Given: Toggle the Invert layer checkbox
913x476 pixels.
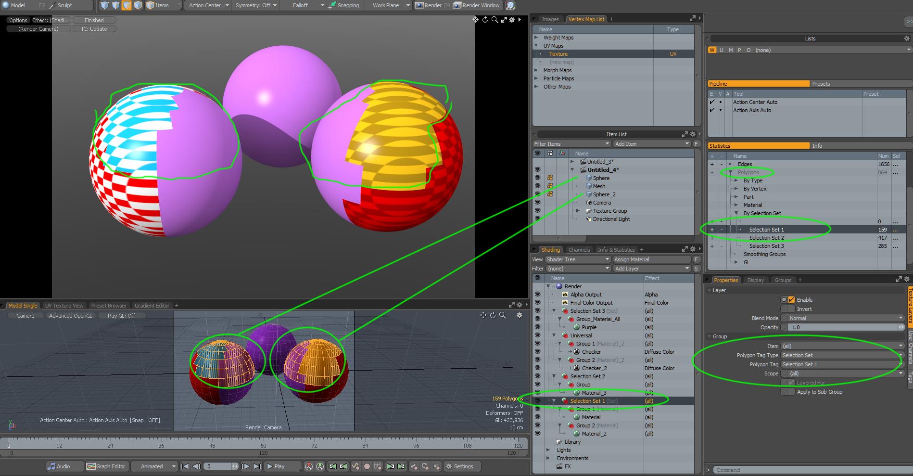Looking at the screenshot, I should [792, 309].
